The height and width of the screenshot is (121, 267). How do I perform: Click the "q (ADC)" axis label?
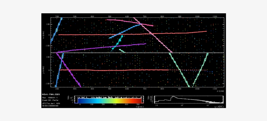click(x=219, y=106)
